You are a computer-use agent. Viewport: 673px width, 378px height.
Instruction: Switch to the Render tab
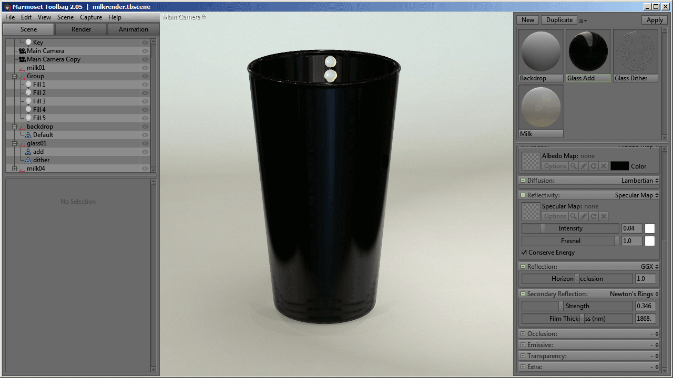(x=80, y=29)
